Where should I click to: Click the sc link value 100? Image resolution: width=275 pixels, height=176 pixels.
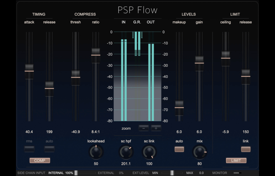(149, 164)
